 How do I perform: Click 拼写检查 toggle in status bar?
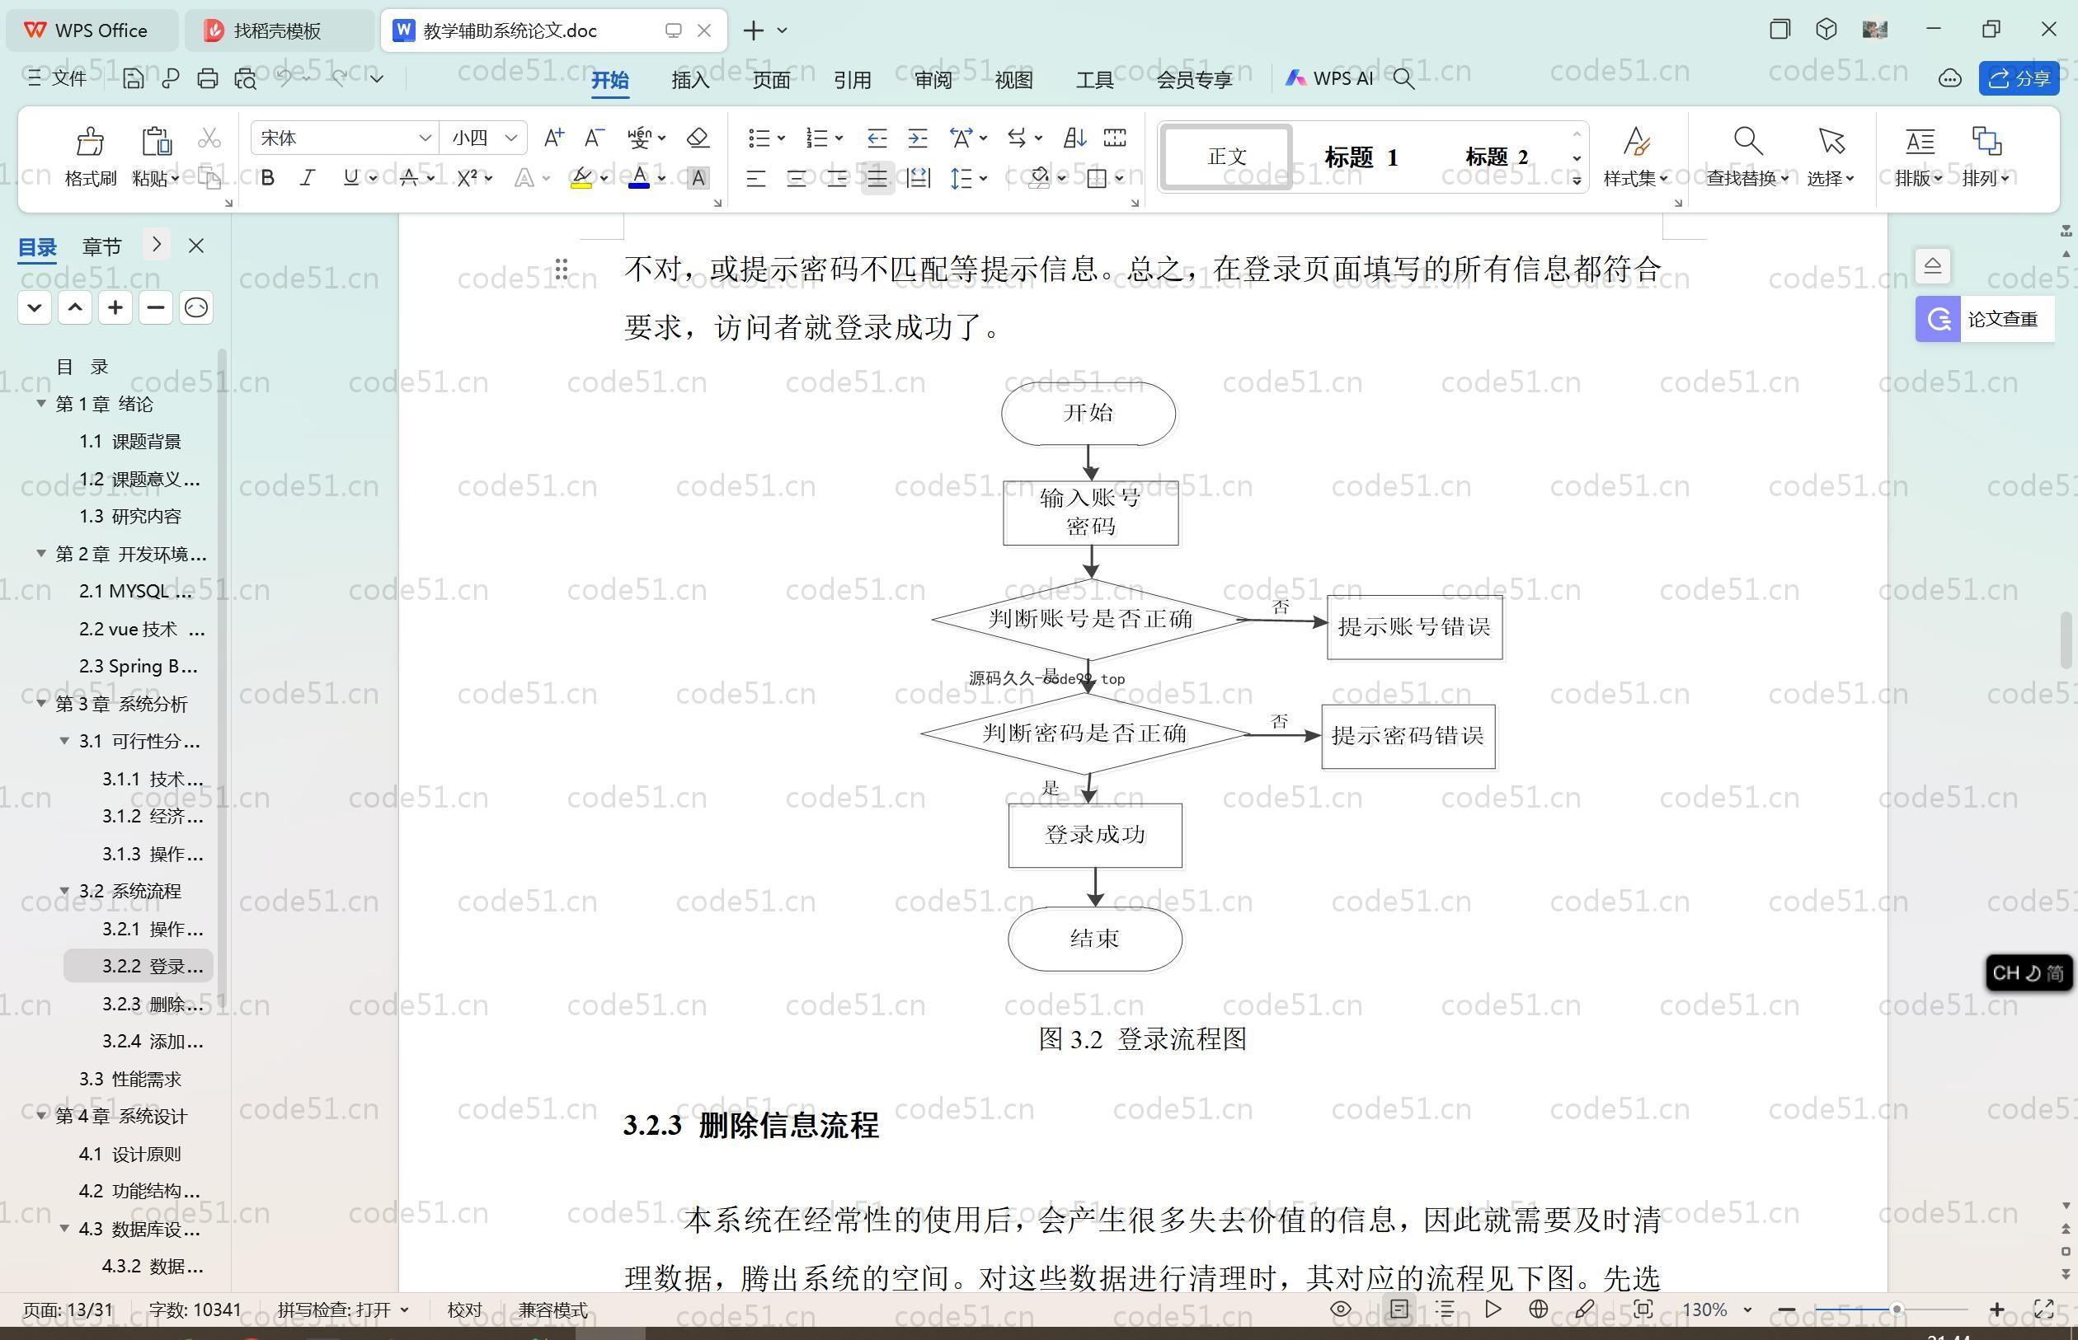(343, 1309)
